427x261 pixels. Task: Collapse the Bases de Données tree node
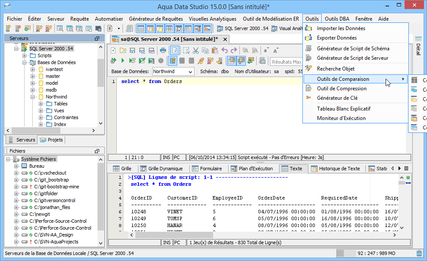(x=25, y=62)
